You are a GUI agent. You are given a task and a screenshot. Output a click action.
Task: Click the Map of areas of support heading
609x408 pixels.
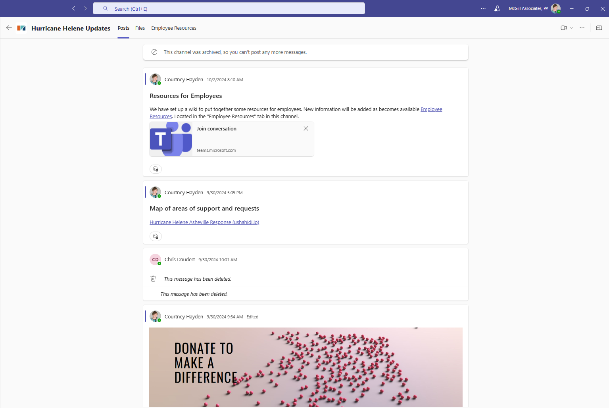(x=204, y=209)
